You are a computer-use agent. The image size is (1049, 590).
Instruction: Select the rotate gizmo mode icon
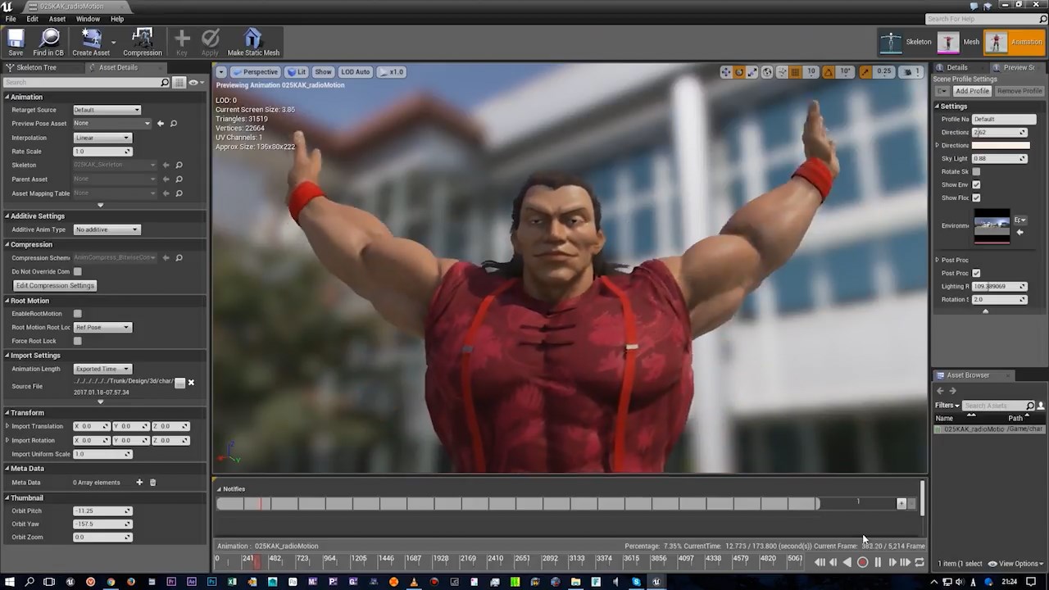738,72
